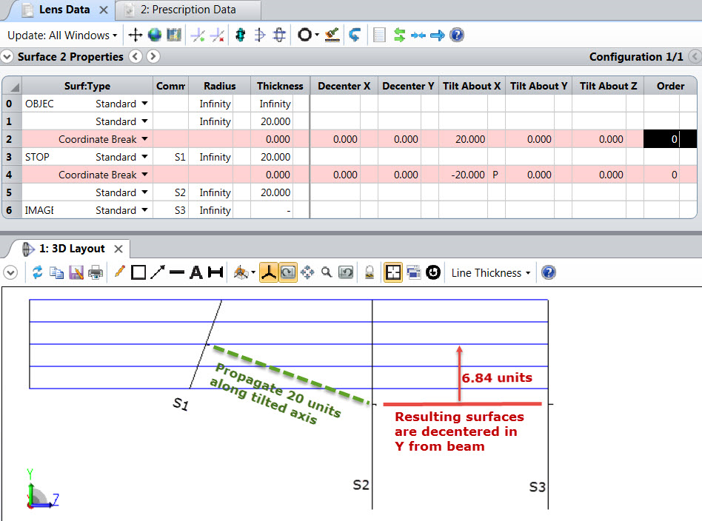Open the Update: All Windows dropdown
This screenshot has height=521, width=702.
coord(63,36)
